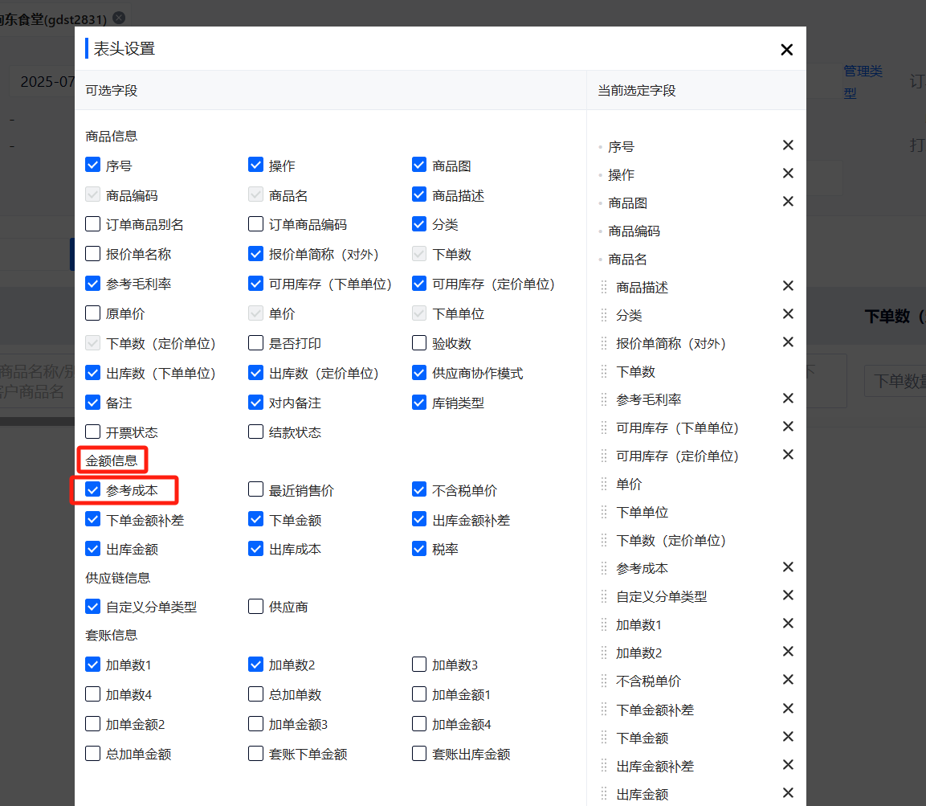Close the 表头设置 dialog

coord(786,50)
